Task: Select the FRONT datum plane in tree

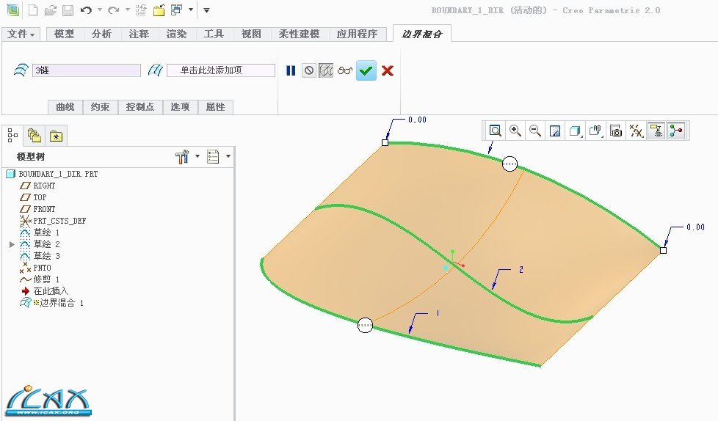Action: coord(37,209)
